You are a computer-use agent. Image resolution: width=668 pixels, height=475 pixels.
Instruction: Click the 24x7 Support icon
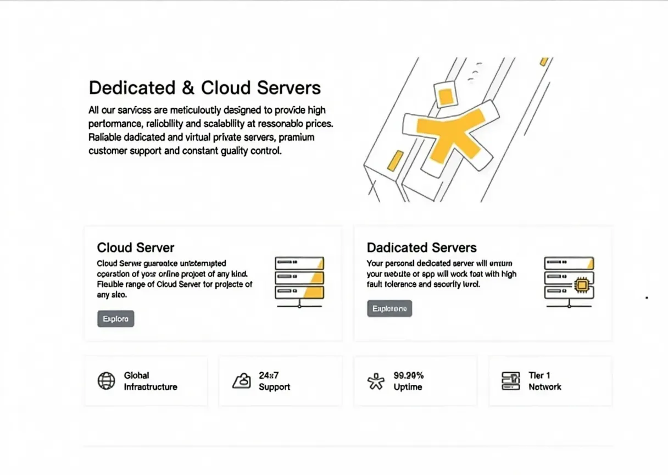point(242,380)
